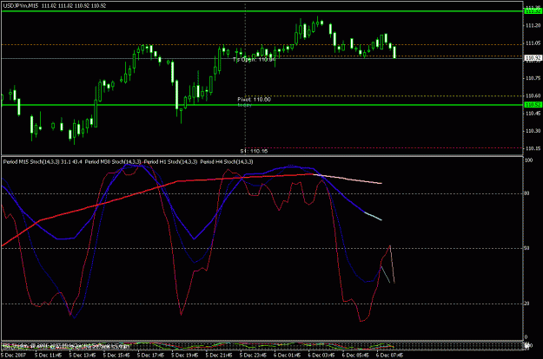
Task: Select the green horizontal line at 111.32
Action: [262, 11]
